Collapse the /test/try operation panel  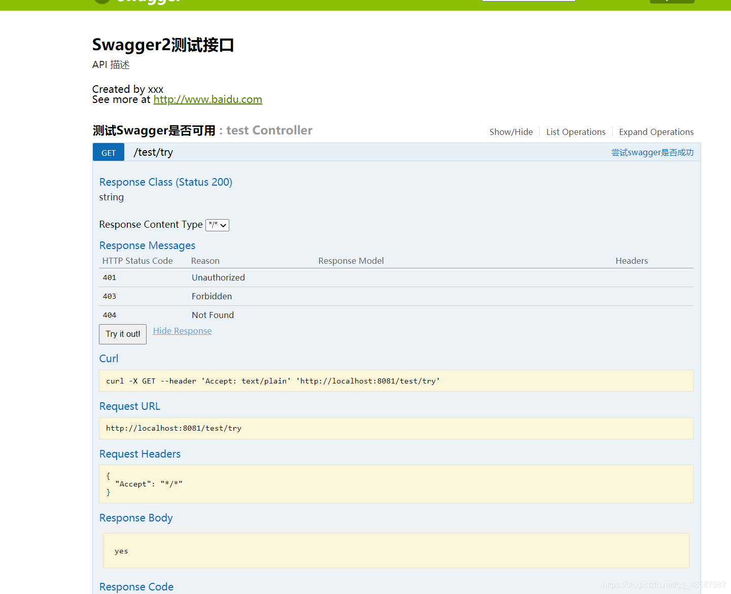pos(153,152)
